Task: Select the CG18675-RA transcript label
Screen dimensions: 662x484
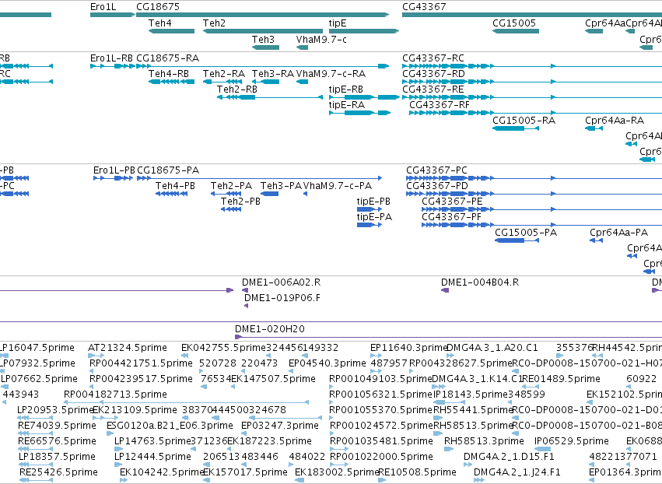Action: tap(168, 58)
